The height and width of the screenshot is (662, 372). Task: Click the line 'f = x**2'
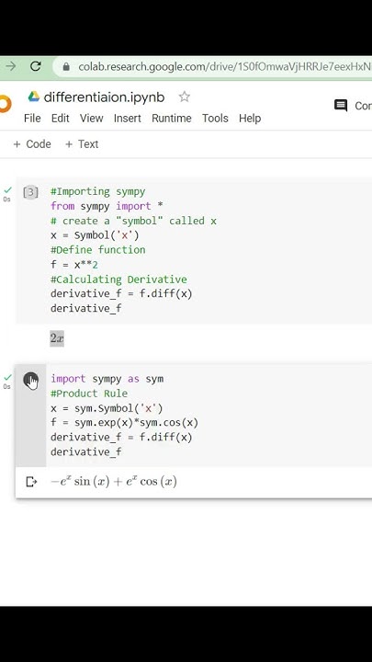coord(74,265)
